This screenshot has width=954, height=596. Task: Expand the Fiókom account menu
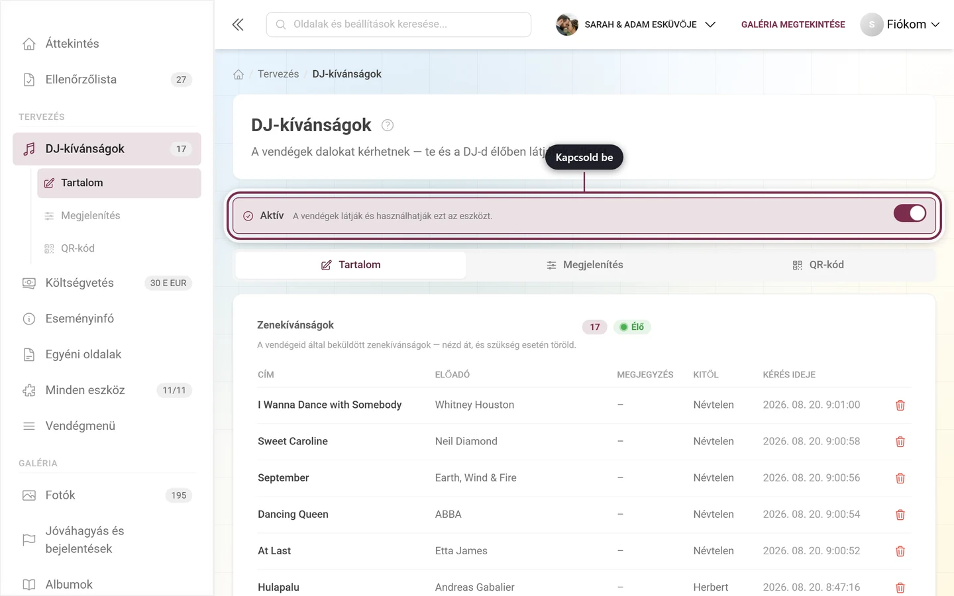(900, 25)
